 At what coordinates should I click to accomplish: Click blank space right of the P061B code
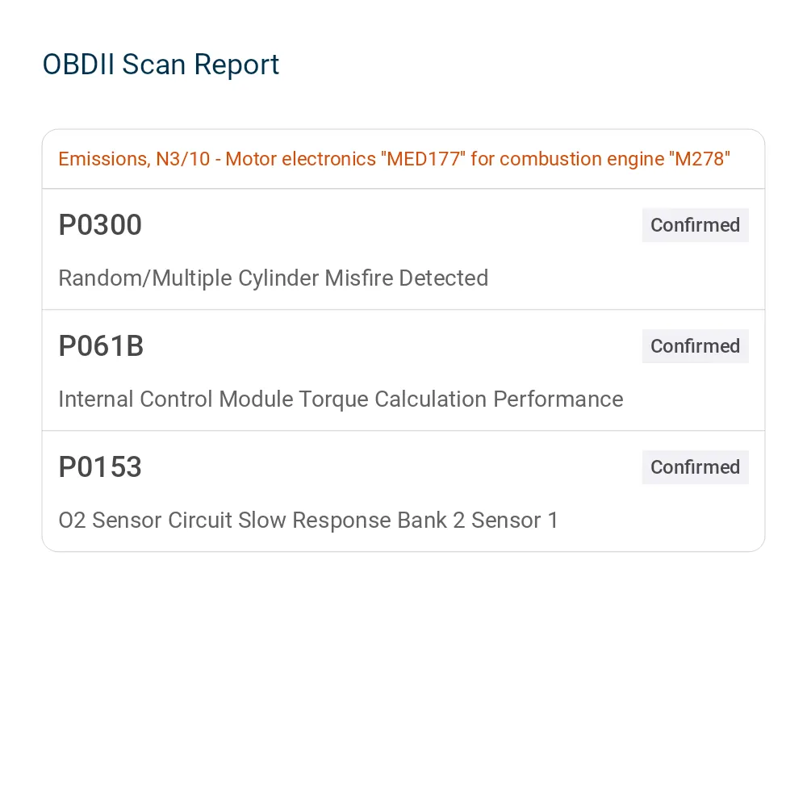393,346
